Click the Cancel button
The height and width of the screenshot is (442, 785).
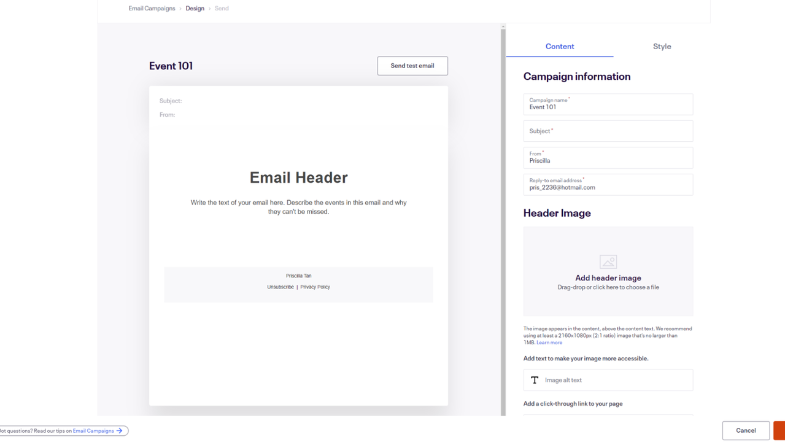pyautogui.click(x=745, y=430)
